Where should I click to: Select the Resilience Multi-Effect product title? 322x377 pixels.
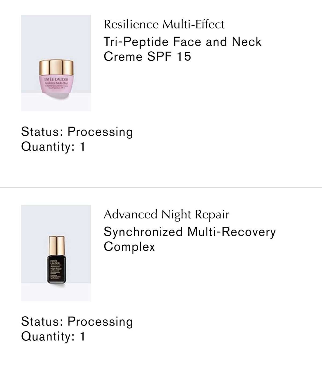pos(164,24)
